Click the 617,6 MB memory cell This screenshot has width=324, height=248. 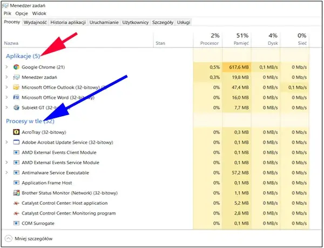(x=237, y=67)
